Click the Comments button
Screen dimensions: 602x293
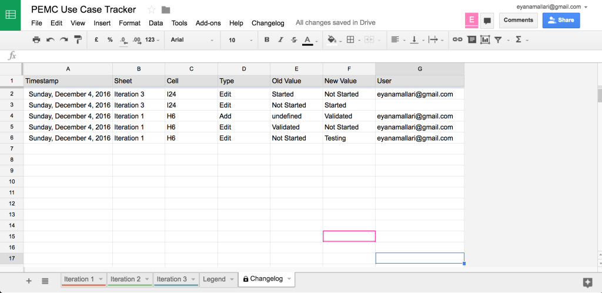click(x=518, y=20)
